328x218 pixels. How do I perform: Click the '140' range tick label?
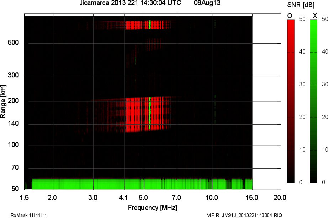coord(13,124)
